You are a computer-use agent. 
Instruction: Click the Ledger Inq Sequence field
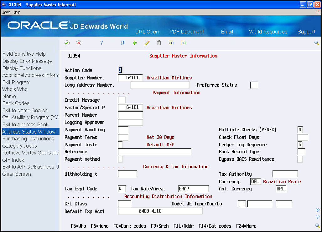[x=300, y=145]
